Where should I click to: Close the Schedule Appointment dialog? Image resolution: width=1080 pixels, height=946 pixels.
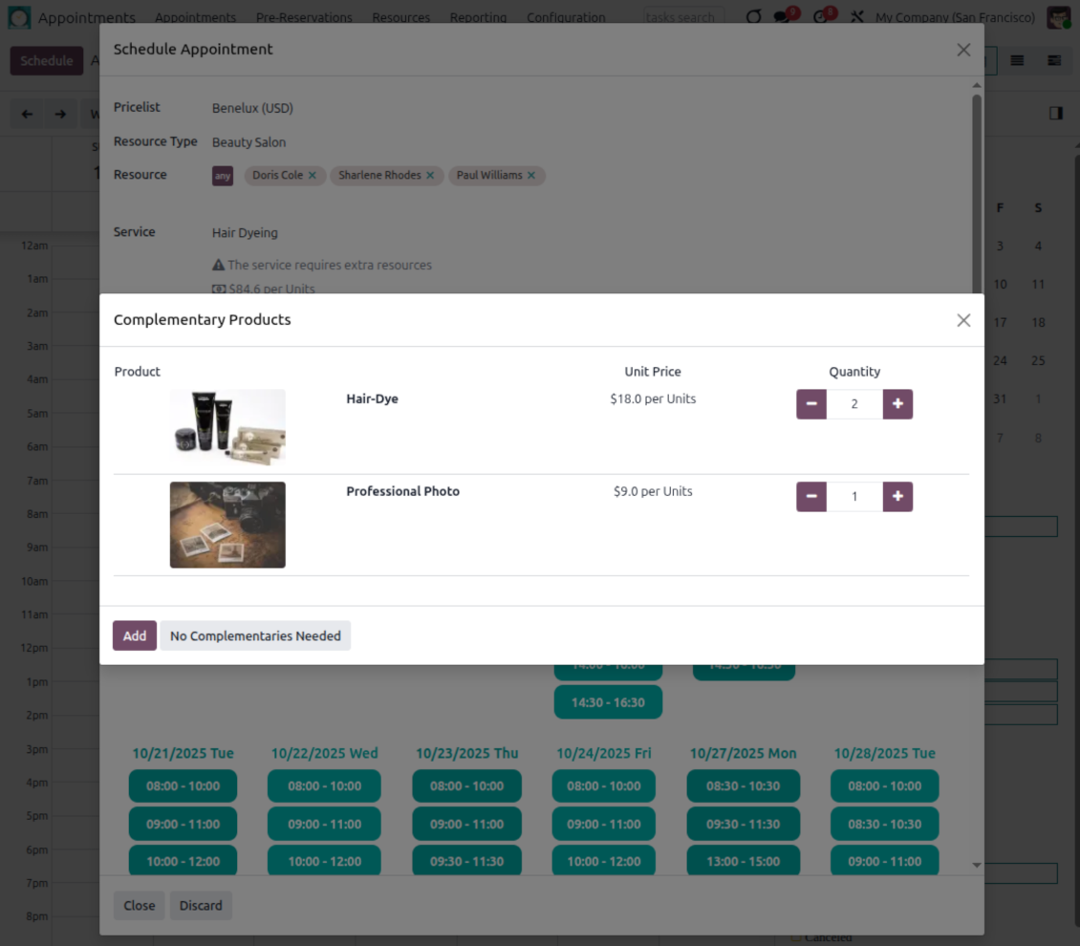963,50
